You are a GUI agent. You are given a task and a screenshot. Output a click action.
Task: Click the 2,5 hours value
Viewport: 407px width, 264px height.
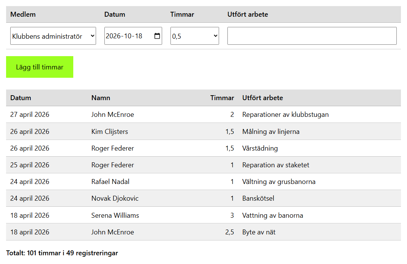tap(230, 232)
